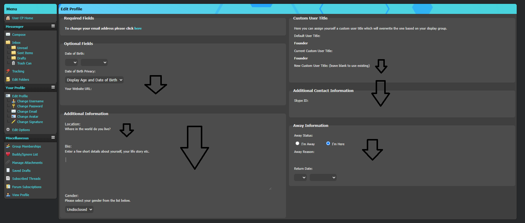The height and width of the screenshot is (223, 525).
Task: Click the Subscribed Threads icon
Action: click(x=8, y=178)
